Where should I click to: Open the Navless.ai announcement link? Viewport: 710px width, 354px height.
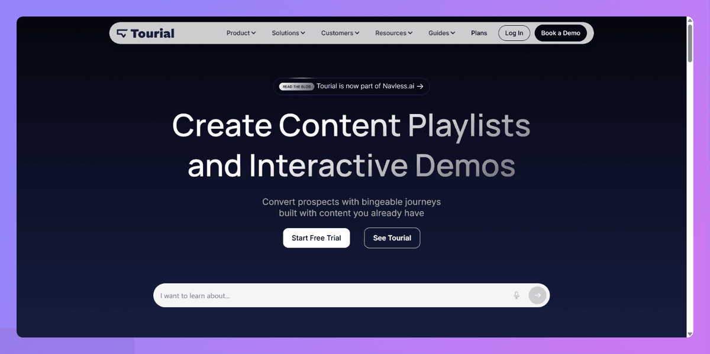(x=351, y=86)
